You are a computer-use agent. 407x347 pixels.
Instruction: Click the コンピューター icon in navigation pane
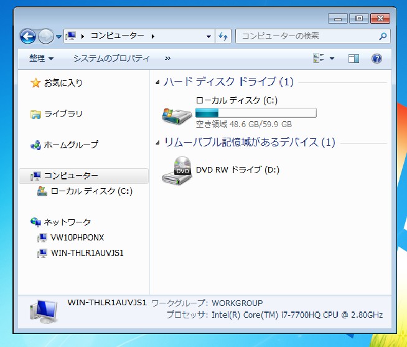35,176
